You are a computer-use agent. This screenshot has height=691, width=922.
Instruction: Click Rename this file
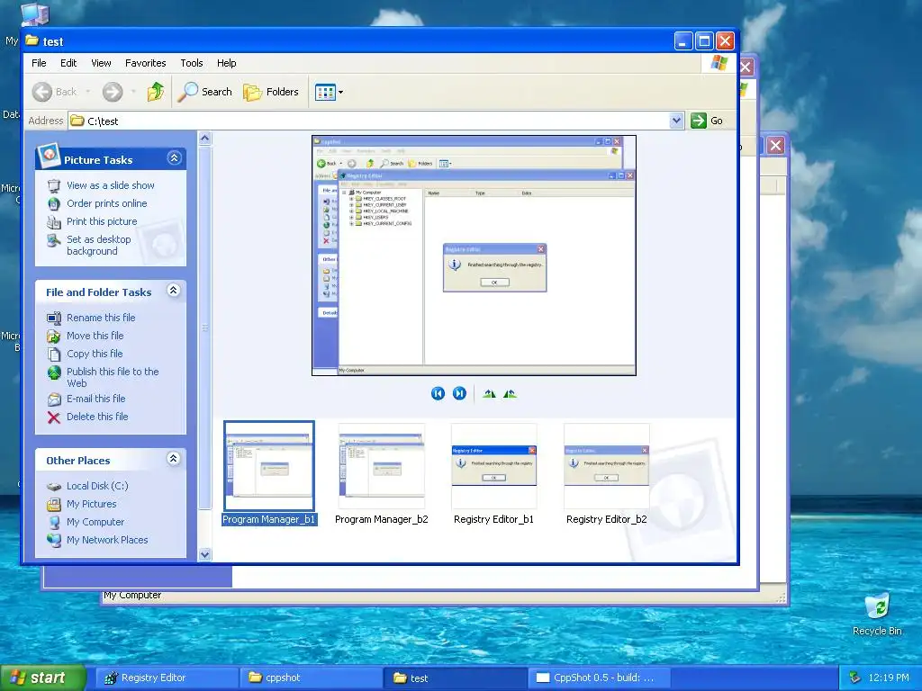(101, 318)
